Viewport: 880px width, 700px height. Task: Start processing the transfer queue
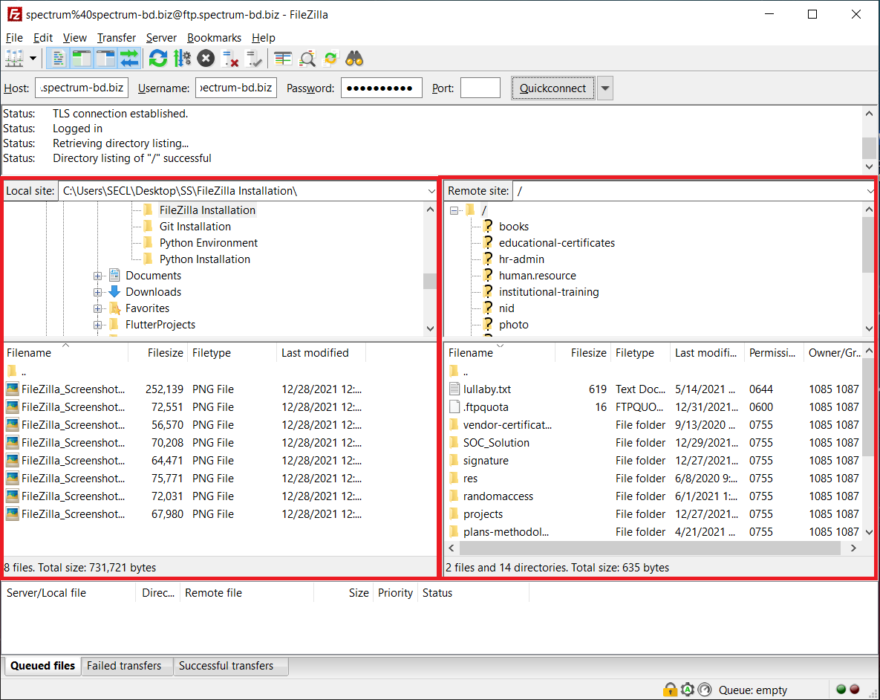point(182,59)
